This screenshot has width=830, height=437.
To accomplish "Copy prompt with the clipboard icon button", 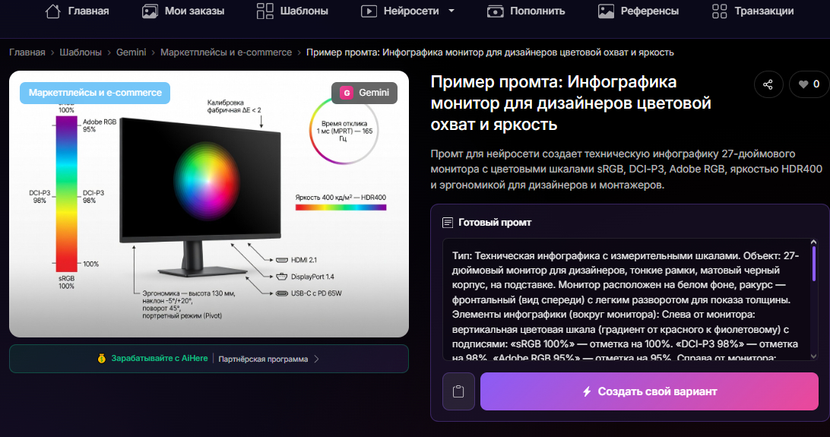I will (x=458, y=391).
